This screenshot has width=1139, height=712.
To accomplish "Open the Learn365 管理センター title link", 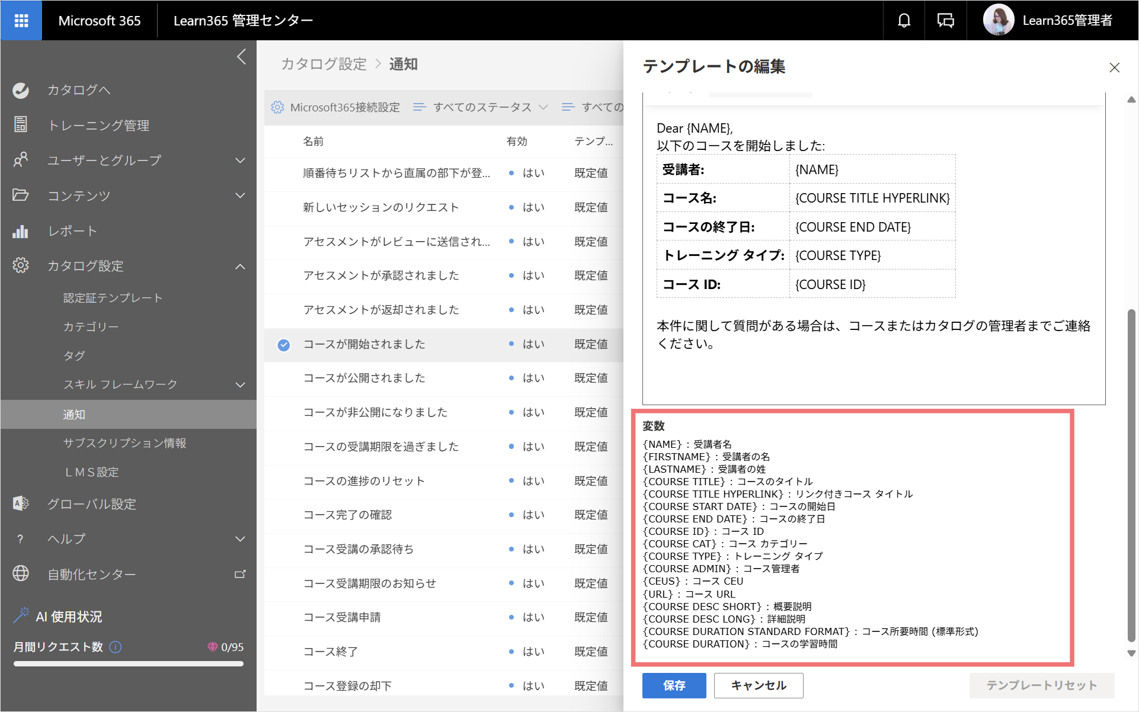I will tap(243, 21).
